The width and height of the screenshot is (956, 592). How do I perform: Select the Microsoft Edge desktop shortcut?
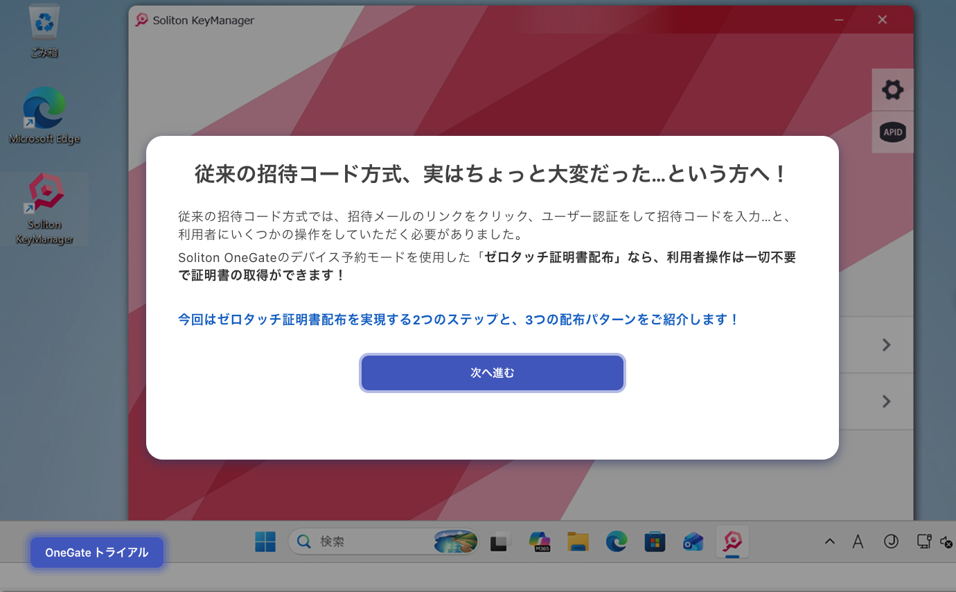click(44, 116)
